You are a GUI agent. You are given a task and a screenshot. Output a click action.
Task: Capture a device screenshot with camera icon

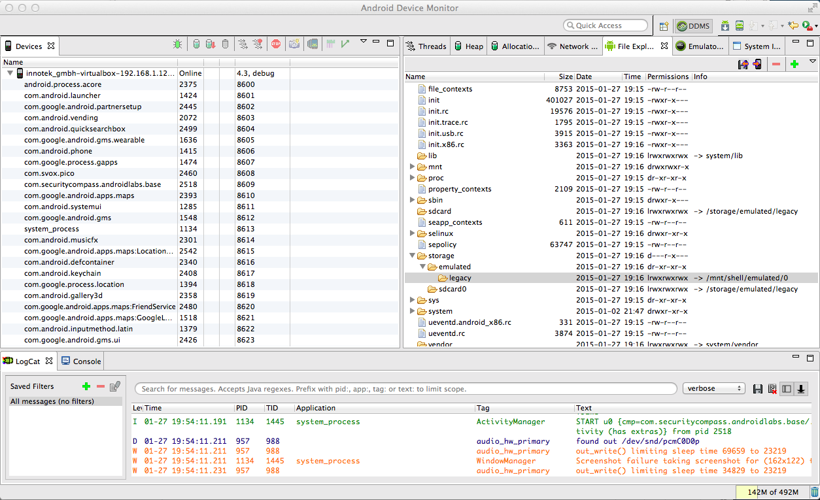pyautogui.click(x=294, y=44)
